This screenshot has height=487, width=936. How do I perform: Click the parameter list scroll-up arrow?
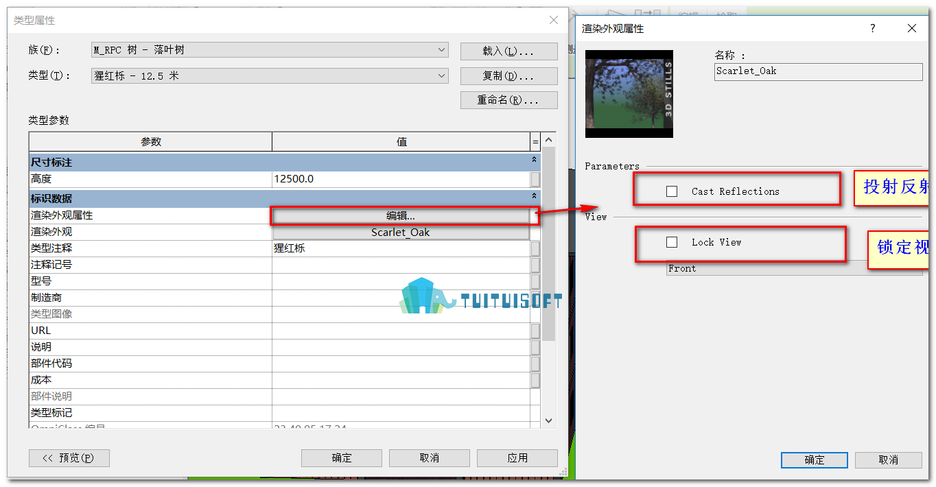548,140
